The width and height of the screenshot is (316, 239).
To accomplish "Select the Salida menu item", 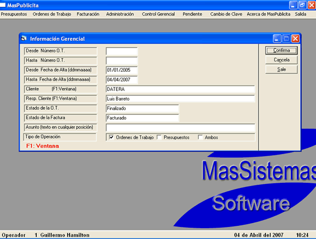I will click(300, 14).
